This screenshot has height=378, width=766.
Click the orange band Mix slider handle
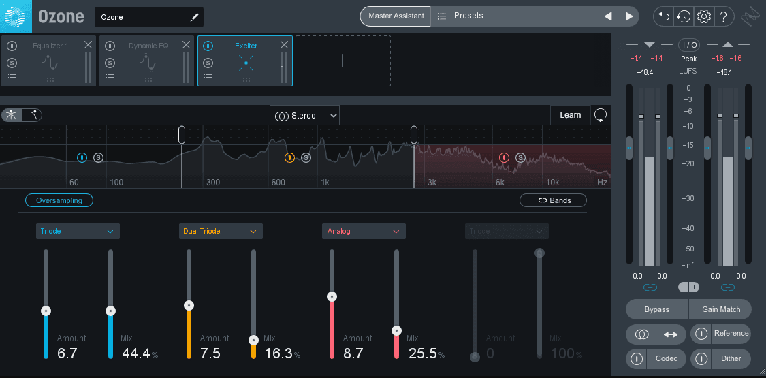(x=253, y=340)
